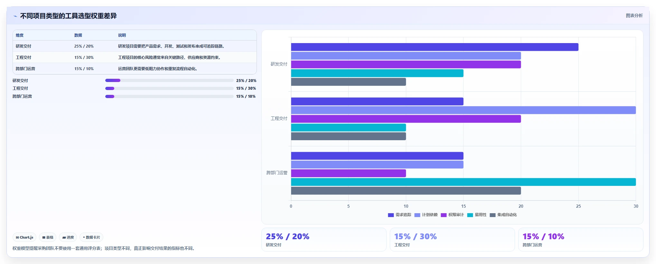Screen dimensions: 656x264
Task: Toggle 权限审计 legend series
Action: (x=452, y=215)
